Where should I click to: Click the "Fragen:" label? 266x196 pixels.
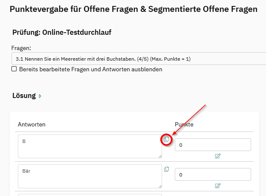[21, 48]
